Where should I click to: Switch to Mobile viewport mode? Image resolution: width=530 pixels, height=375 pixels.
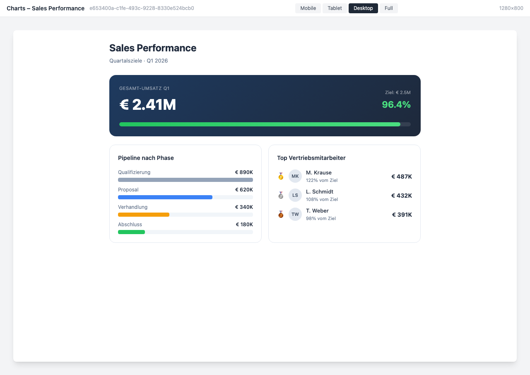pyautogui.click(x=308, y=8)
